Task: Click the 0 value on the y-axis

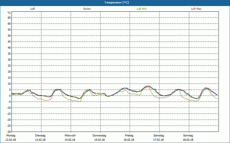Action: 10,96
